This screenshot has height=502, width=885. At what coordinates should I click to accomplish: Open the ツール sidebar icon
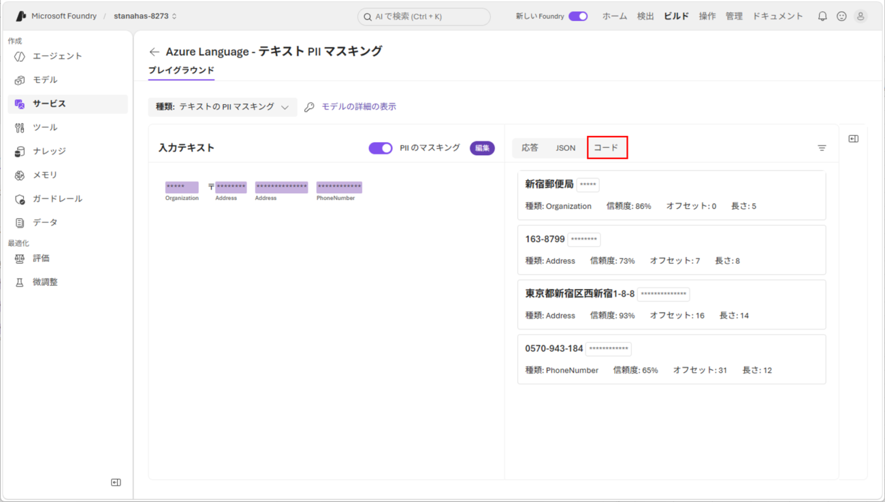(20, 128)
